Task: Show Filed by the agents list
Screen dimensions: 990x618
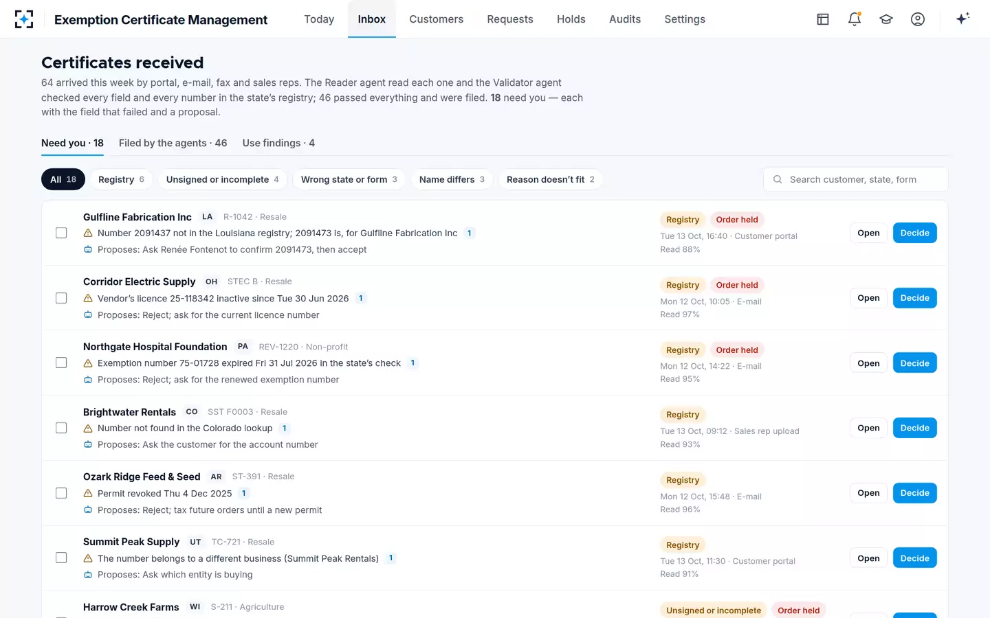Action: [x=173, y=143]
